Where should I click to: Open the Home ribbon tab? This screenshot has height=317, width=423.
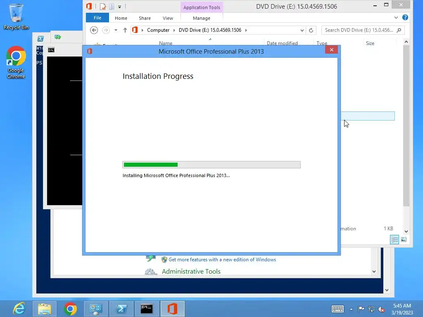pos(121,18)
